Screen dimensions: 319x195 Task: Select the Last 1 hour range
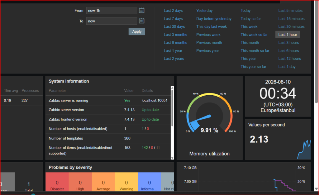(288, 35)
